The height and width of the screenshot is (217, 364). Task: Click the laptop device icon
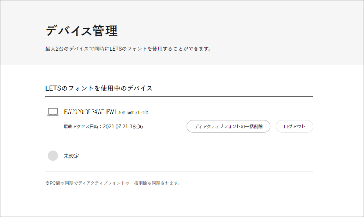click(x=53, y=112)
